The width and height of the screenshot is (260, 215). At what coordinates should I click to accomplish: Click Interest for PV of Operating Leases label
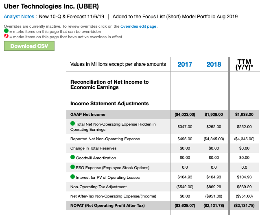tap(108, 177)
